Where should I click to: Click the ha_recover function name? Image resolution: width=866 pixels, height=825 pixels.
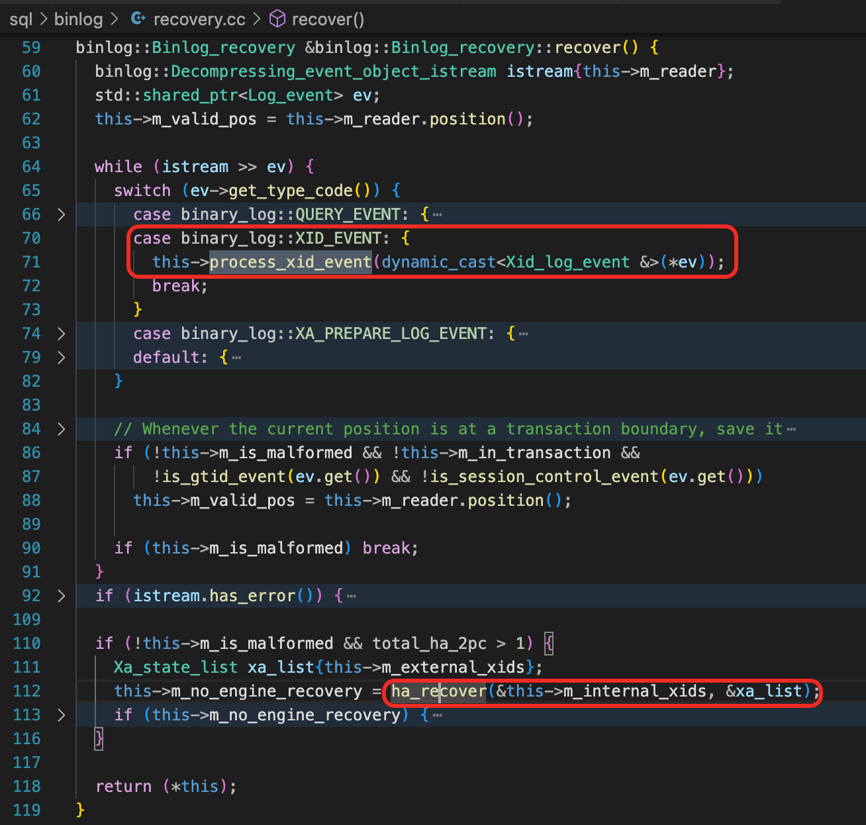click(438, 691)
